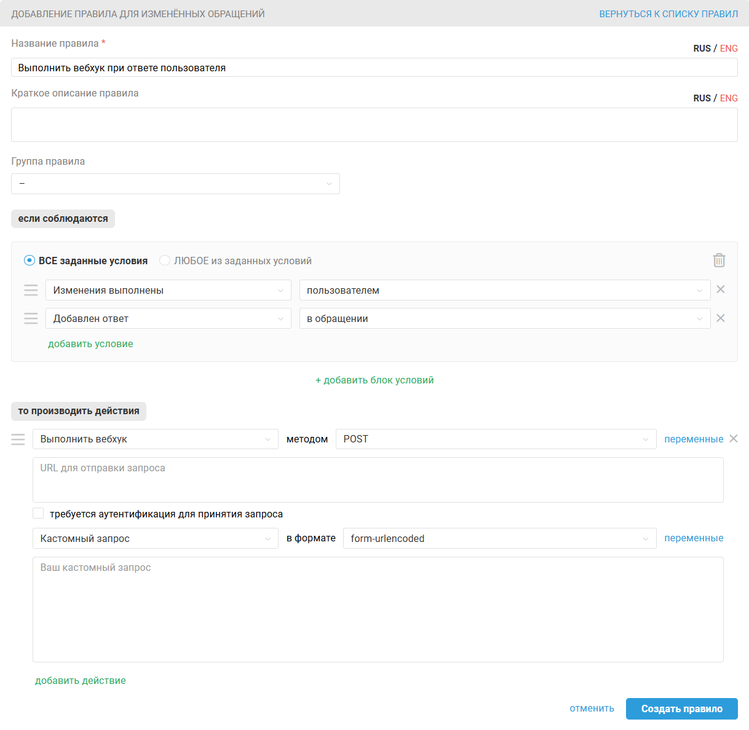Viewport: 749px width, 730px height.
Task: Remove the 'Изменения выполнены' condition row
Action: tap(721, 289)
